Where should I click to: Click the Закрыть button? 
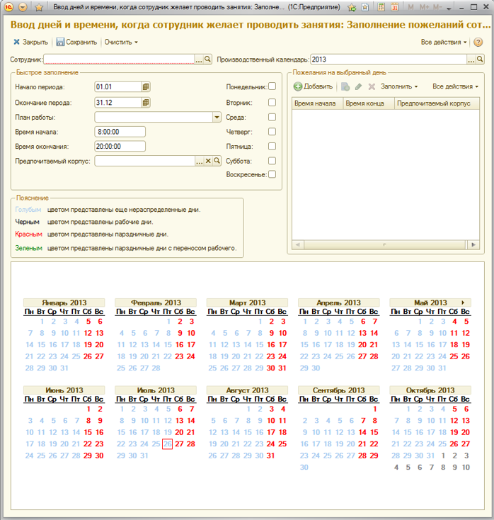coord(31,42)
